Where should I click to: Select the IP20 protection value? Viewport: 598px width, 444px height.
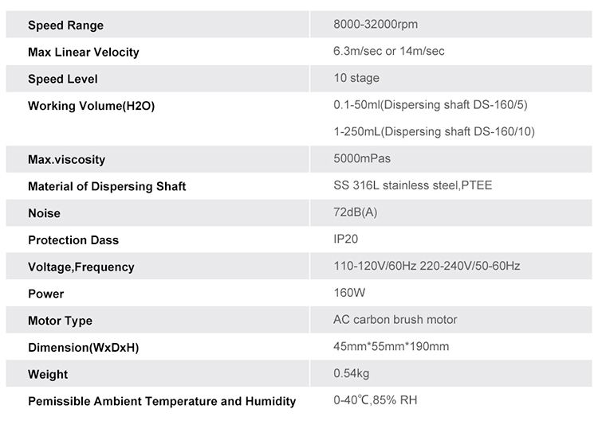coord(346,239)
